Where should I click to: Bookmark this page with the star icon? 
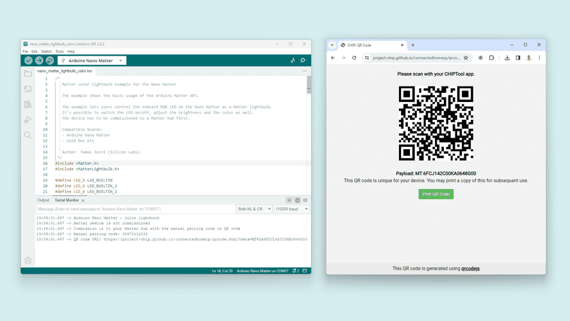click(x=466, y=58)
